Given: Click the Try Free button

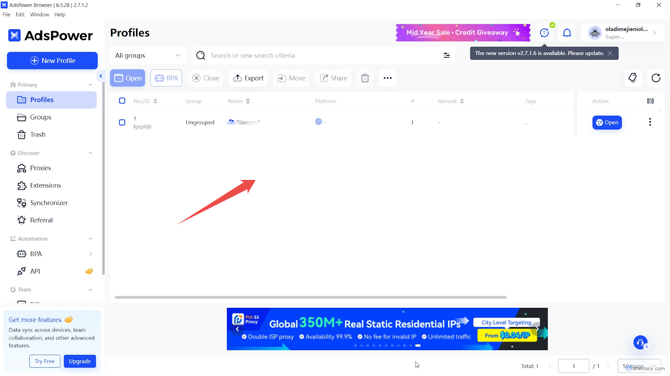Looking at the screenshot, I should coord(45,361).
